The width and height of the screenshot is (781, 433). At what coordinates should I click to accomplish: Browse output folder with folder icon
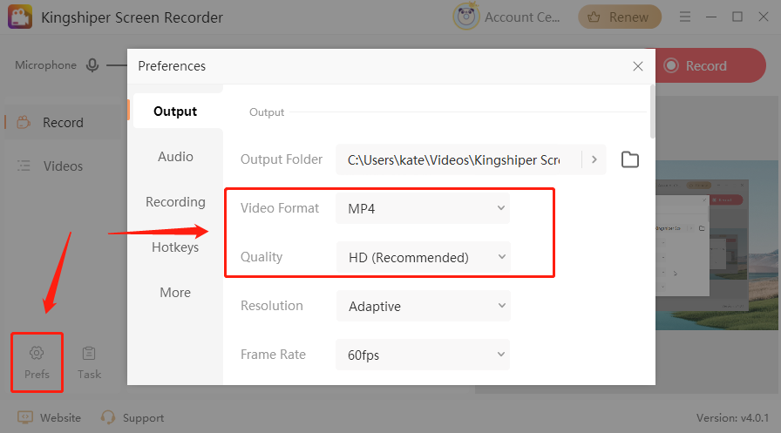[630, 159]
